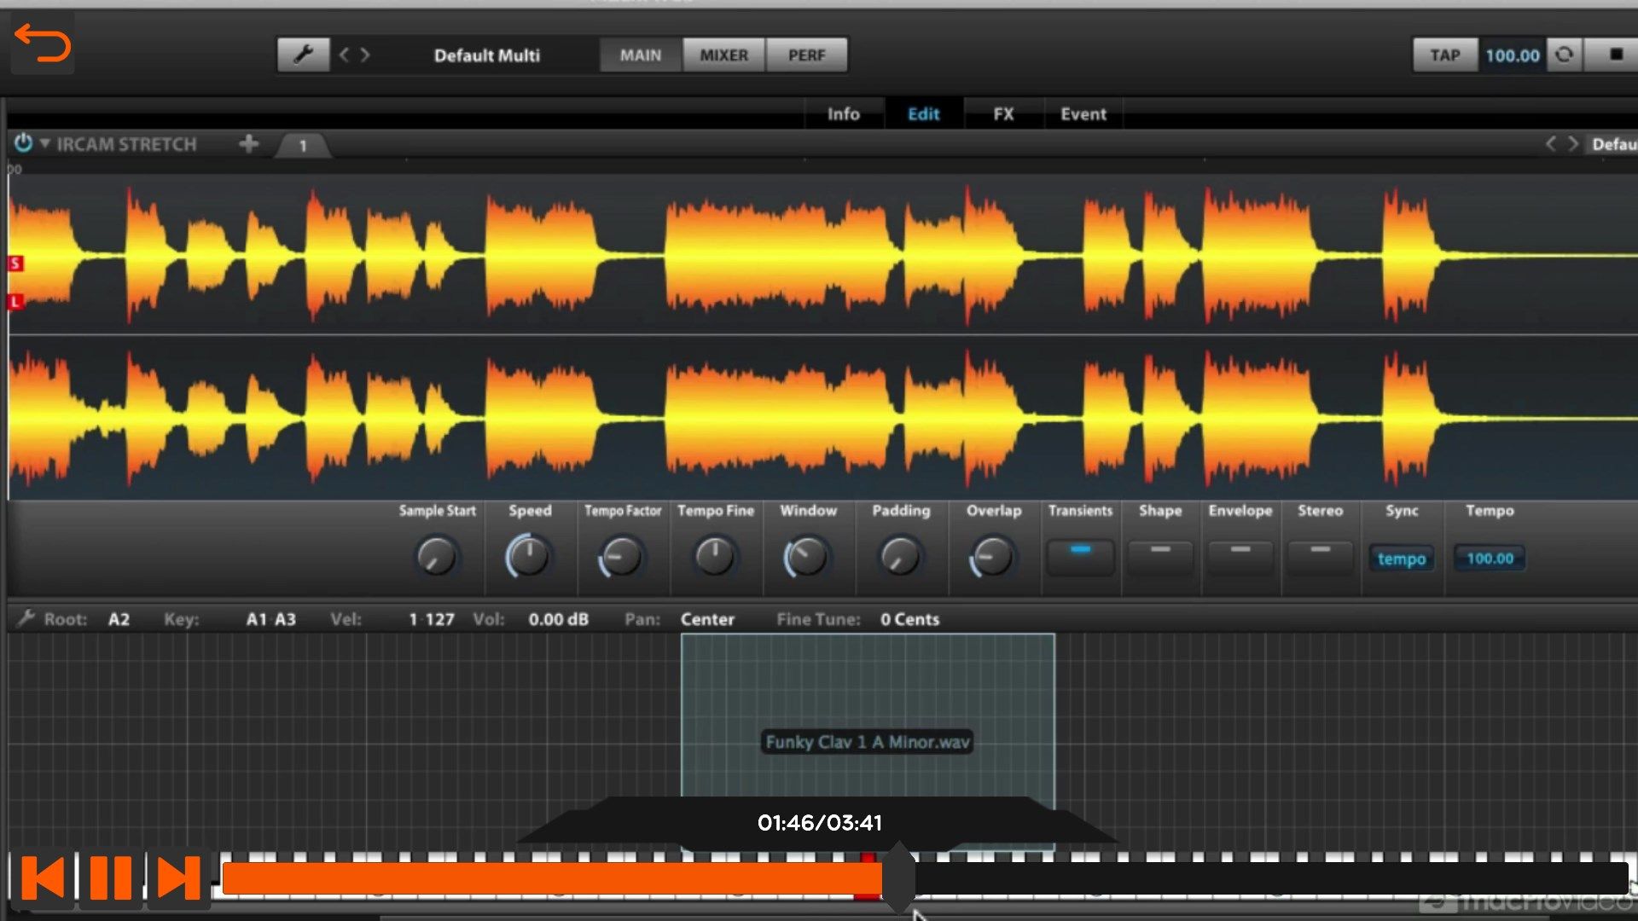
Task: Select previous layer preset arrow
Action: point(1551,143)
